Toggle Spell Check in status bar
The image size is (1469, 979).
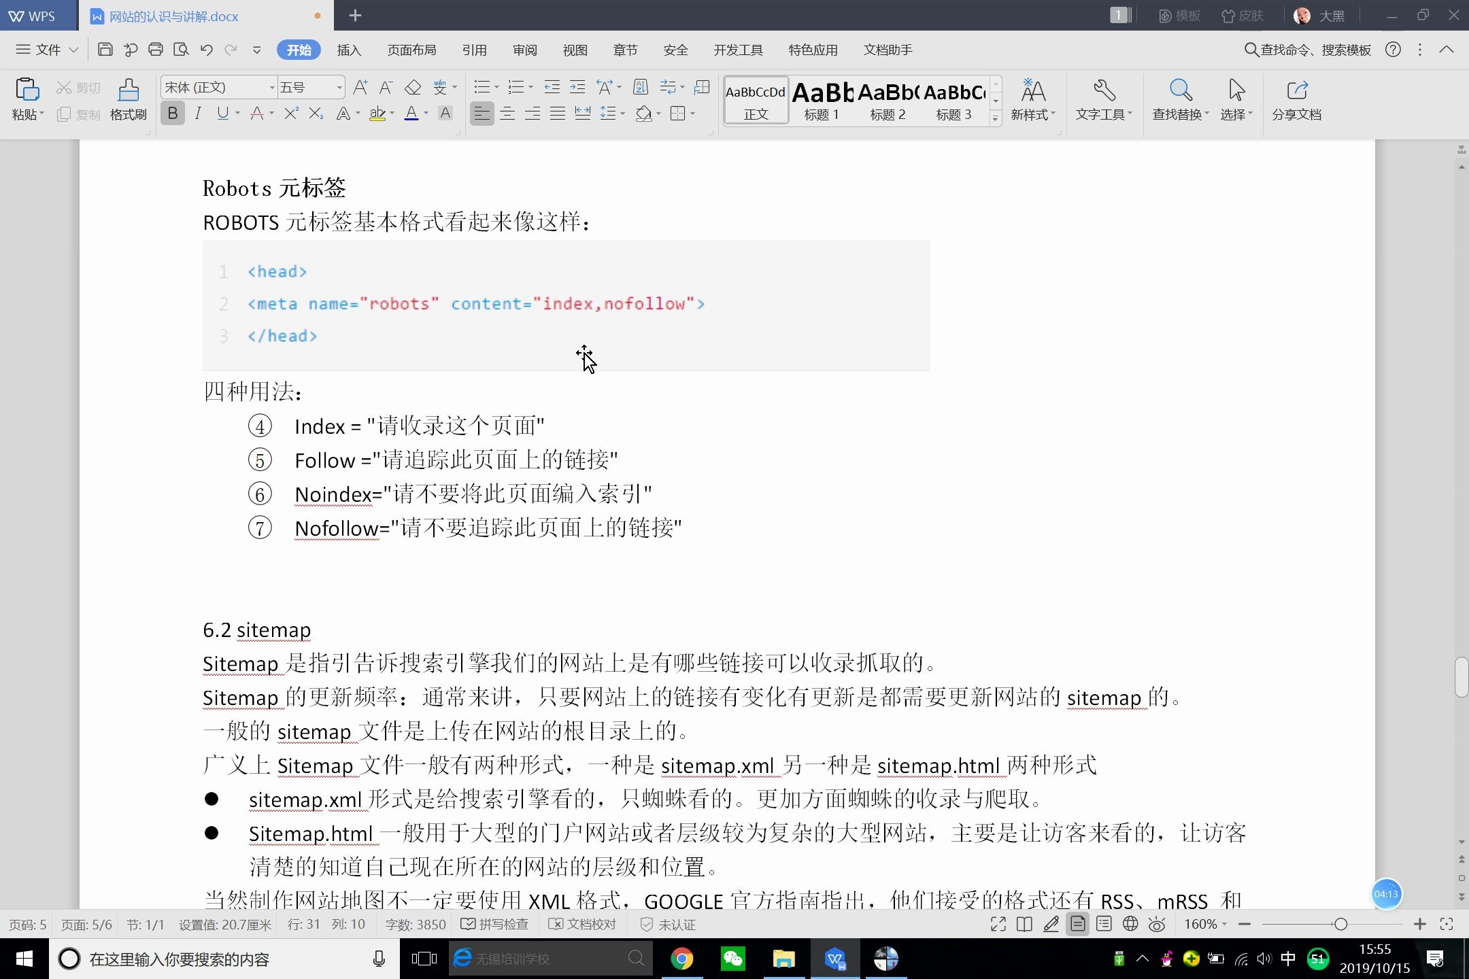(x=495, y=924)
